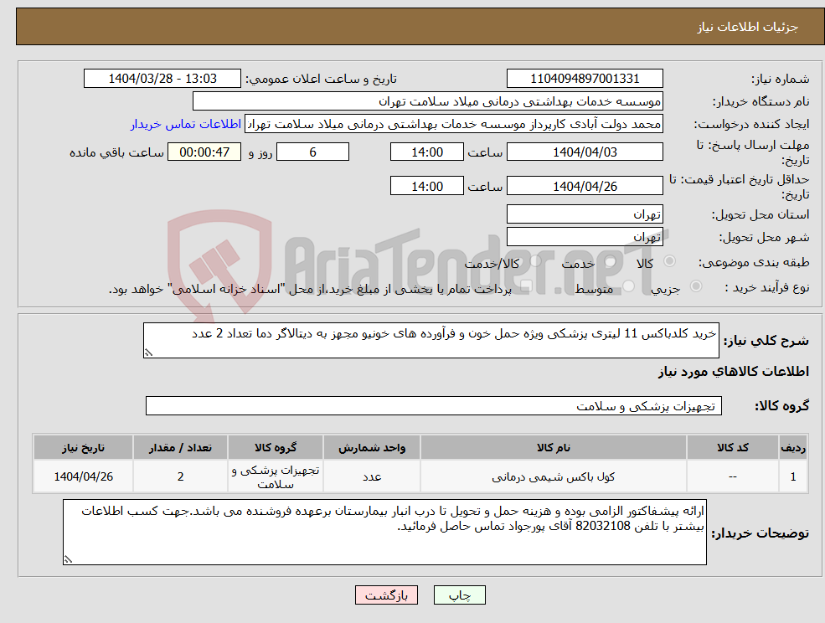Click the remaining days field showing 6
This screenshot has width=825, height=623.
[312, 152]
